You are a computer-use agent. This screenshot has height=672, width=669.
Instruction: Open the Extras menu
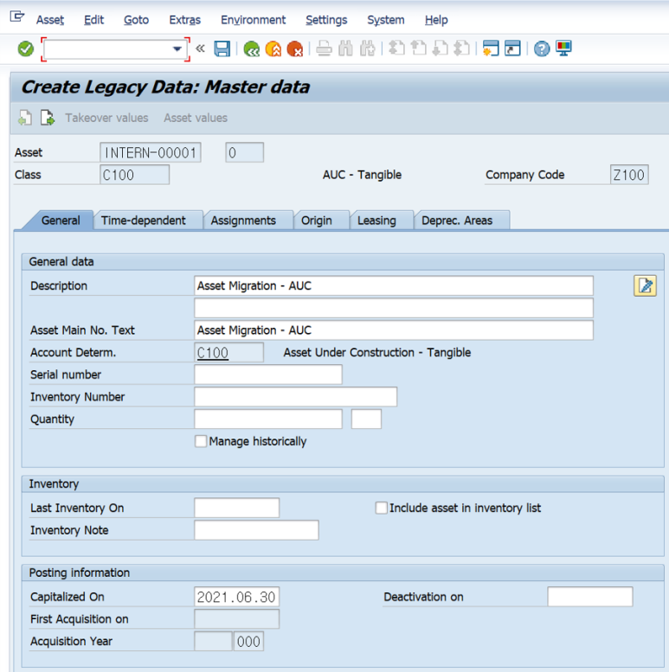tap(185, 20)
